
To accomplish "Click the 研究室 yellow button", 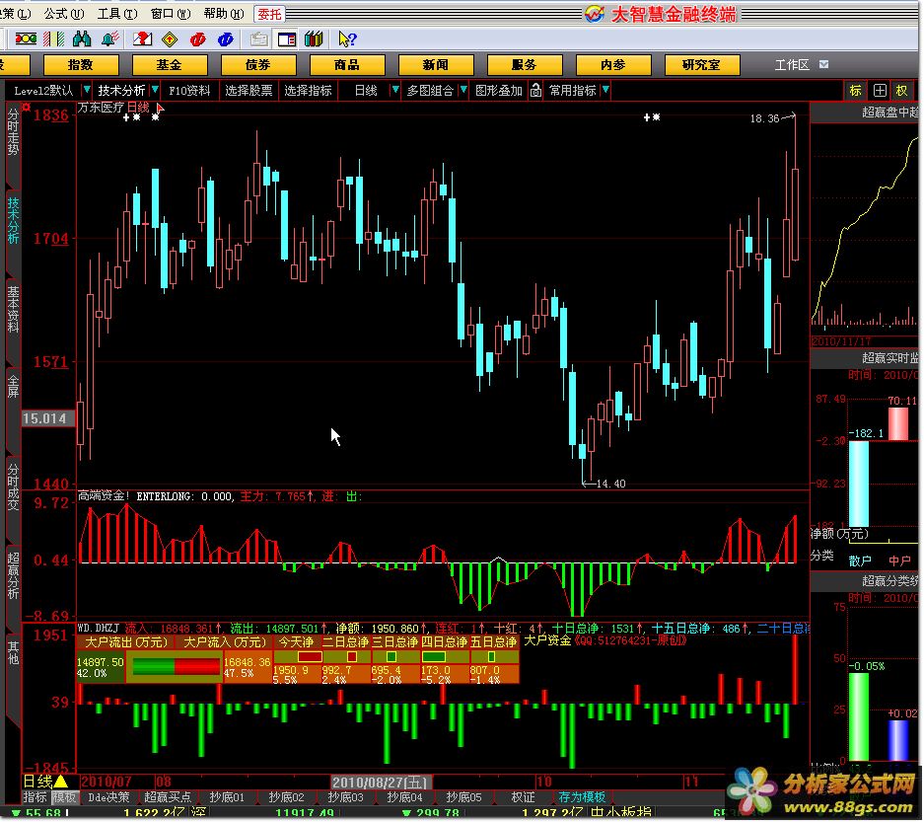I will [x=702, y=65].
